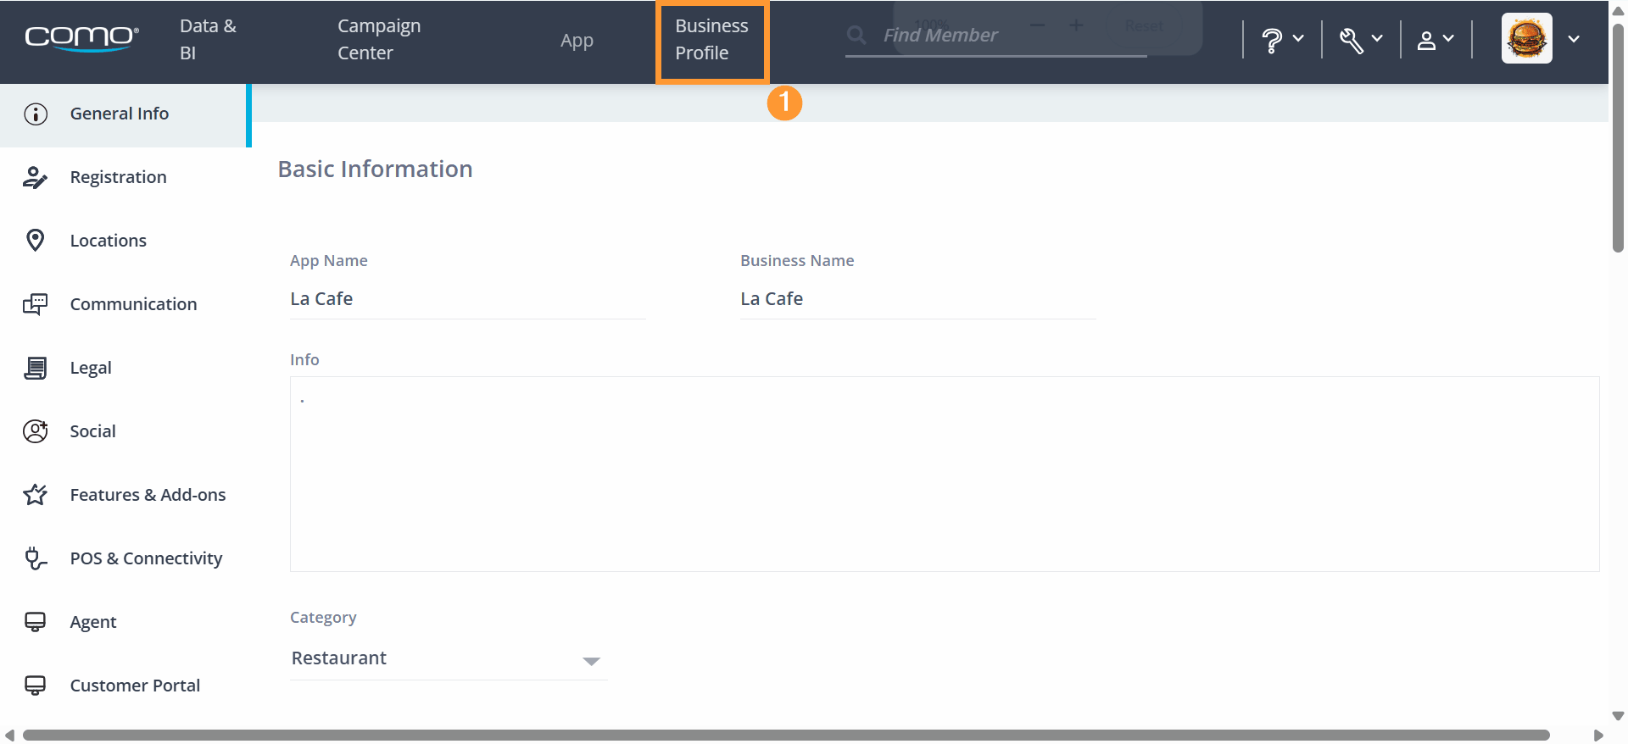Open the Campaign Center tab

click(x=379, y=40)
